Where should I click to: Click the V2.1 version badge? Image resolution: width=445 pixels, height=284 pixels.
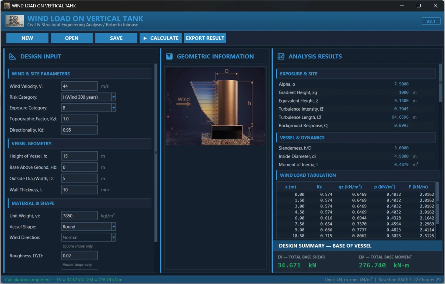(431, 21)
